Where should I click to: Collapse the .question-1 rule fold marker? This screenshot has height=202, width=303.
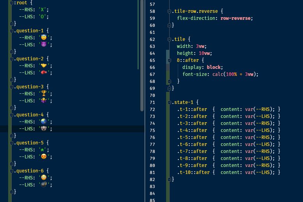pos(11,31)
